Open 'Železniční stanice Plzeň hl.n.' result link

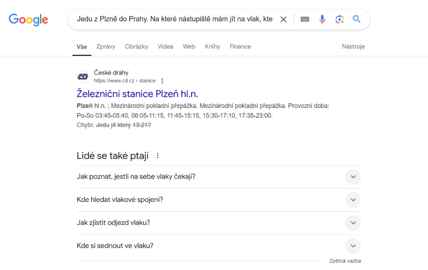[x=137, y=94]
